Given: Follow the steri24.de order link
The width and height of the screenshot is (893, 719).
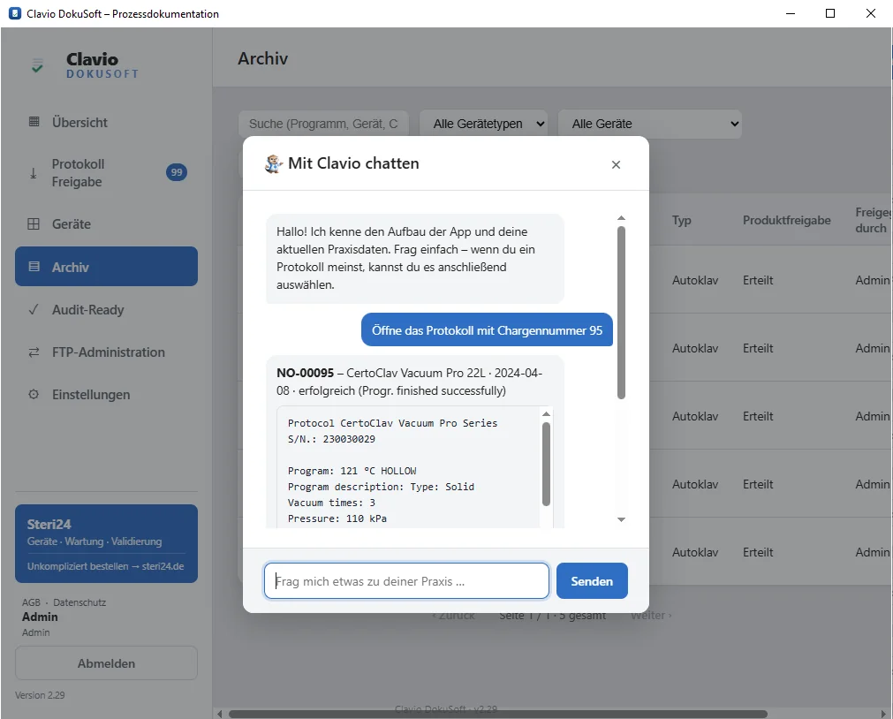Looking at the screenshot, I should (x=105, y=566).
